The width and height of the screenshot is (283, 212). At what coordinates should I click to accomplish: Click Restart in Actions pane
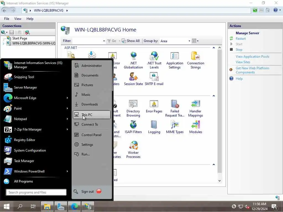point(241,39)
